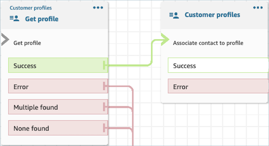Click the Associate contact to profile label
The height and width of the screenshot is (146, 269).
click(208, 43)
